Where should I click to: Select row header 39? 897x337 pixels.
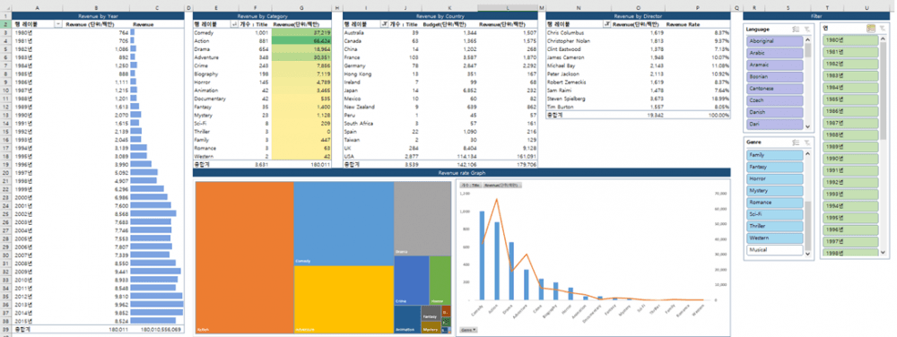[x=5, y=330]
